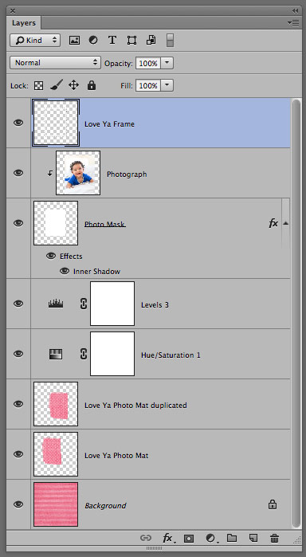
Task: Hide the Love Ya Frame layer
Action: (18, 123)
